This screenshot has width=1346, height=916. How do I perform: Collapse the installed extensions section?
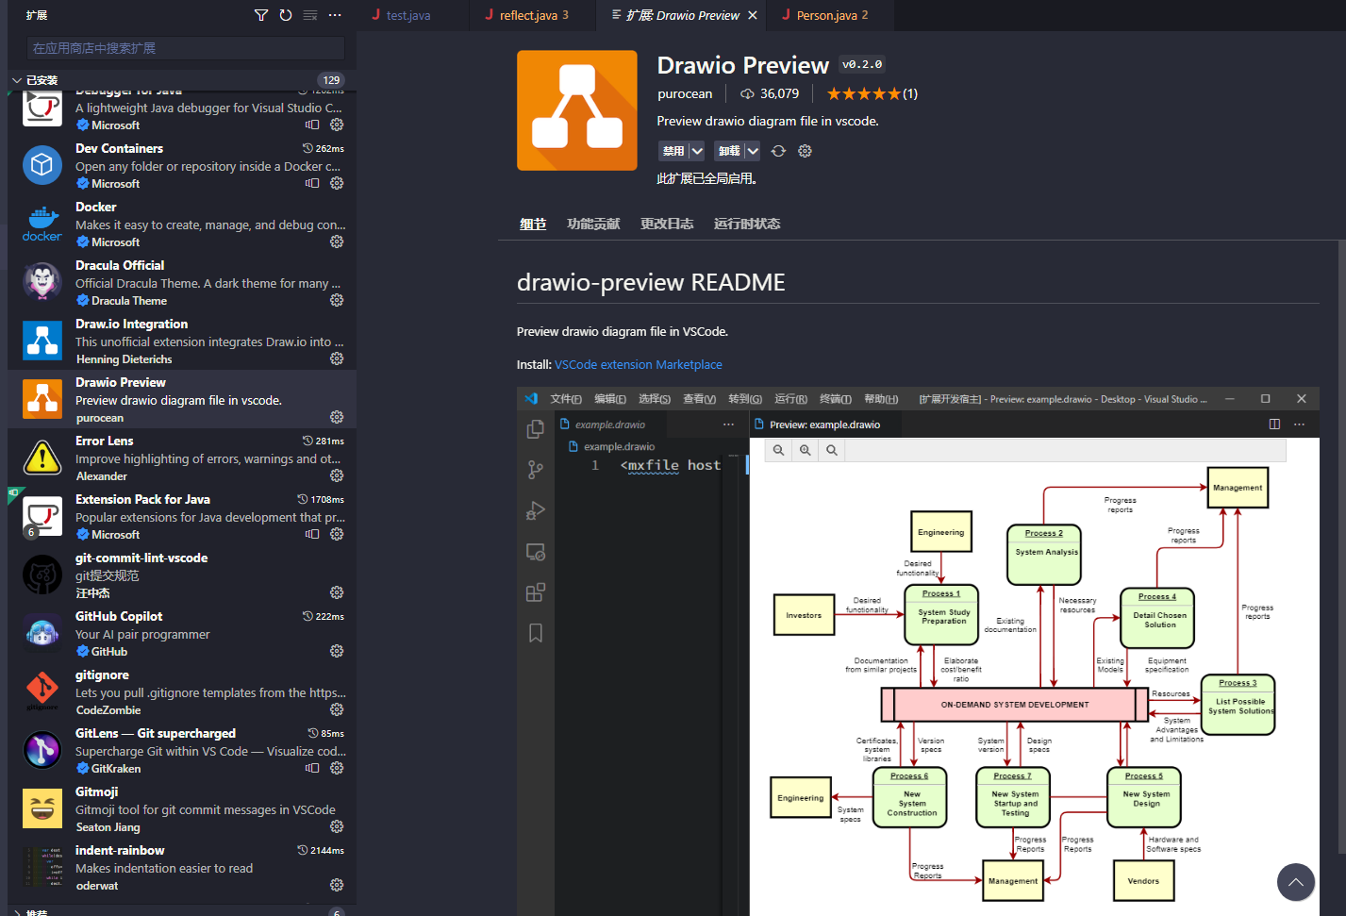click(17, 80)
